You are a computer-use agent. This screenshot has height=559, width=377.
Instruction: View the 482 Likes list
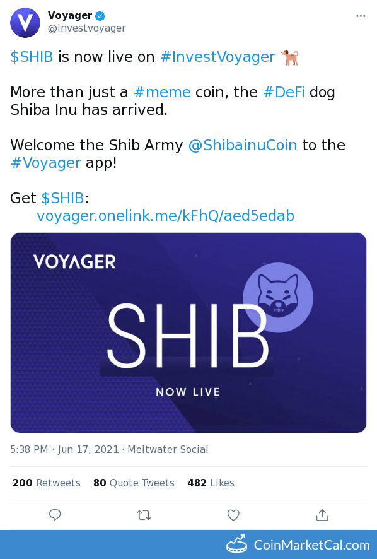pyautogui.click(x=210, y=483)
